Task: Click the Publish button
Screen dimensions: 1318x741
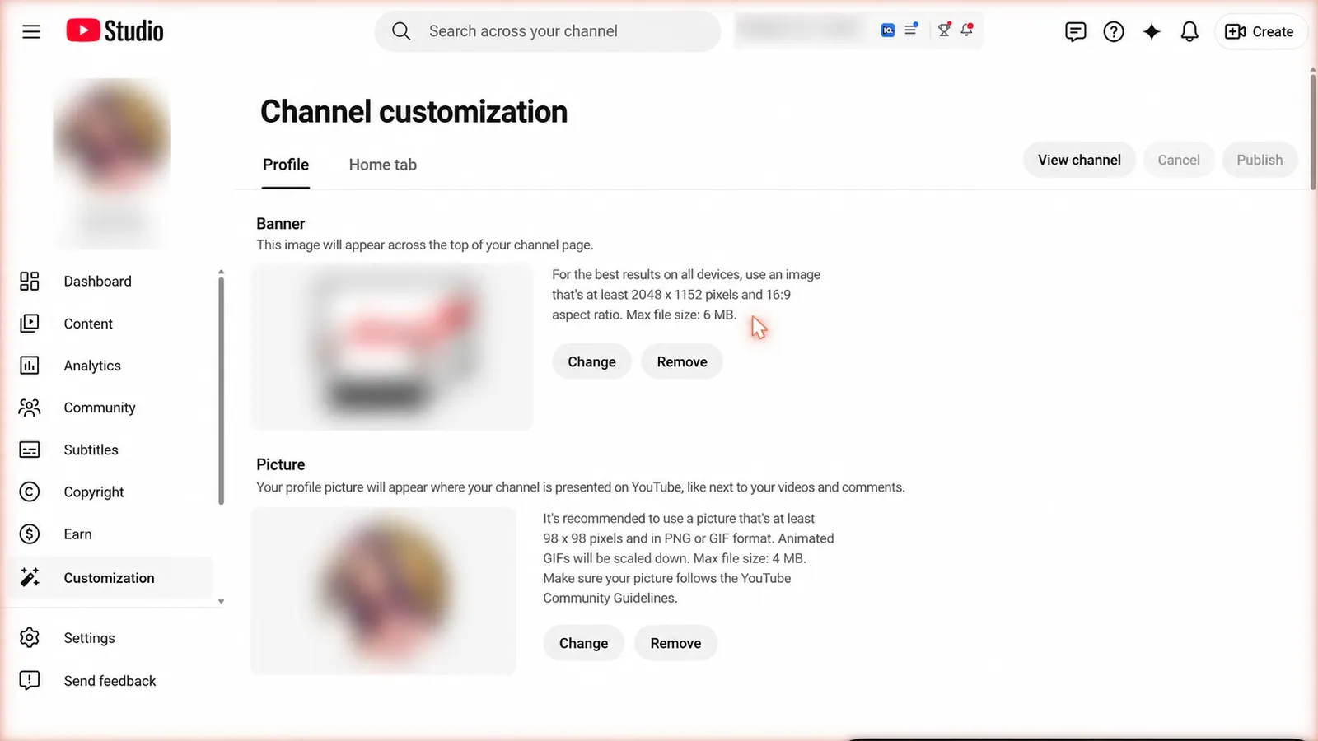Action: click(1260, 160)
